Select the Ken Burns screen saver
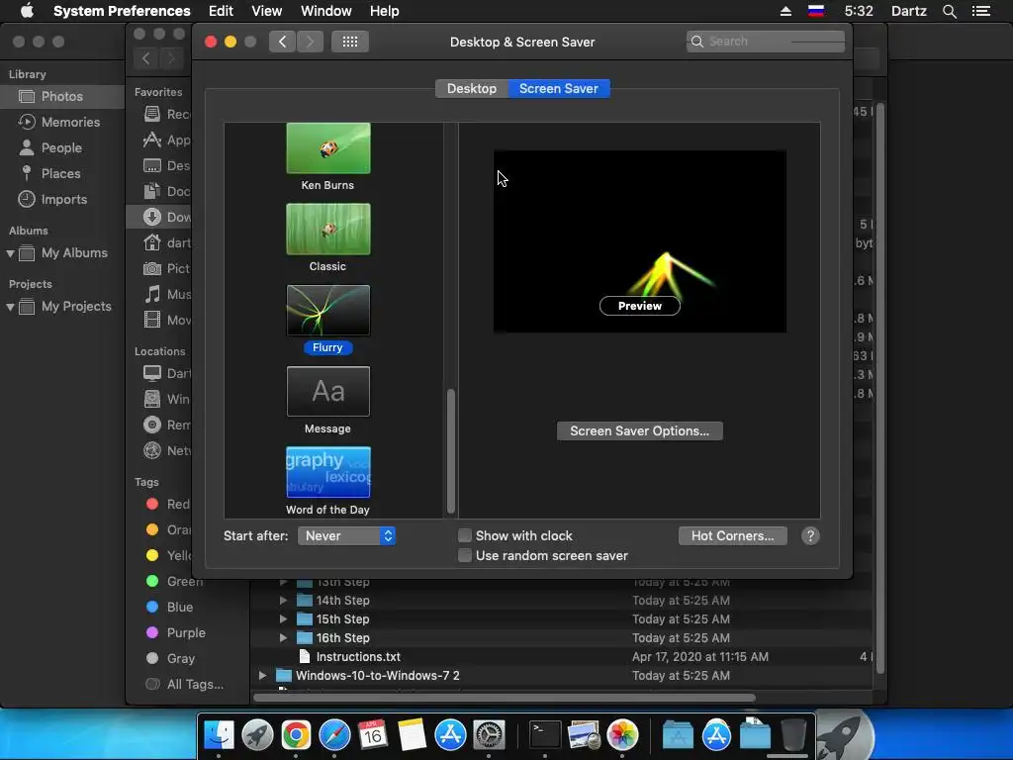Image resolution: width=1013 pixels, height=760 pixels. (x=328, y=148)
